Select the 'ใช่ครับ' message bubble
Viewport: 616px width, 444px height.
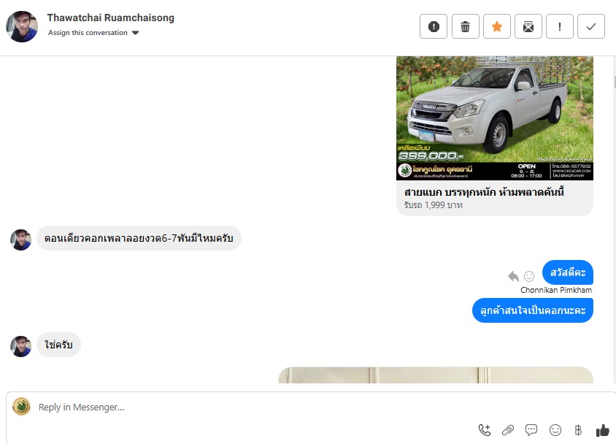point(58,345)
